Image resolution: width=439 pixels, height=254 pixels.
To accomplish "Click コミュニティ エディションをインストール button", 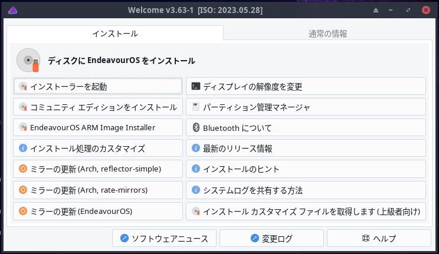I will point(98,107).
